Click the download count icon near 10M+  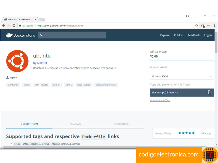point(7,77)
